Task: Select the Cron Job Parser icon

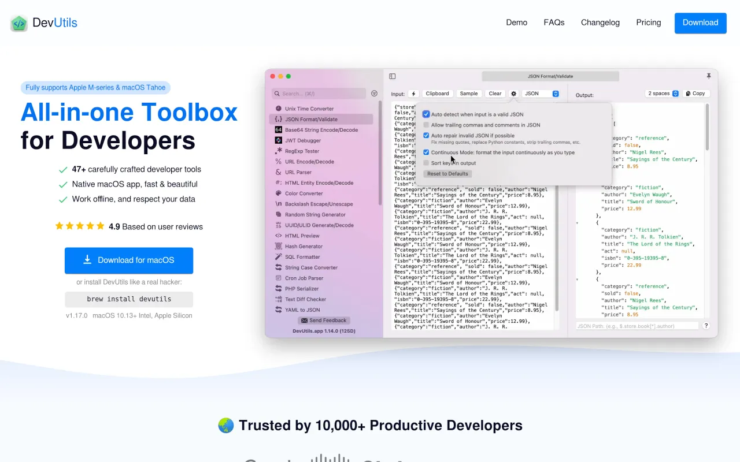Action: [x=279, y=278]
